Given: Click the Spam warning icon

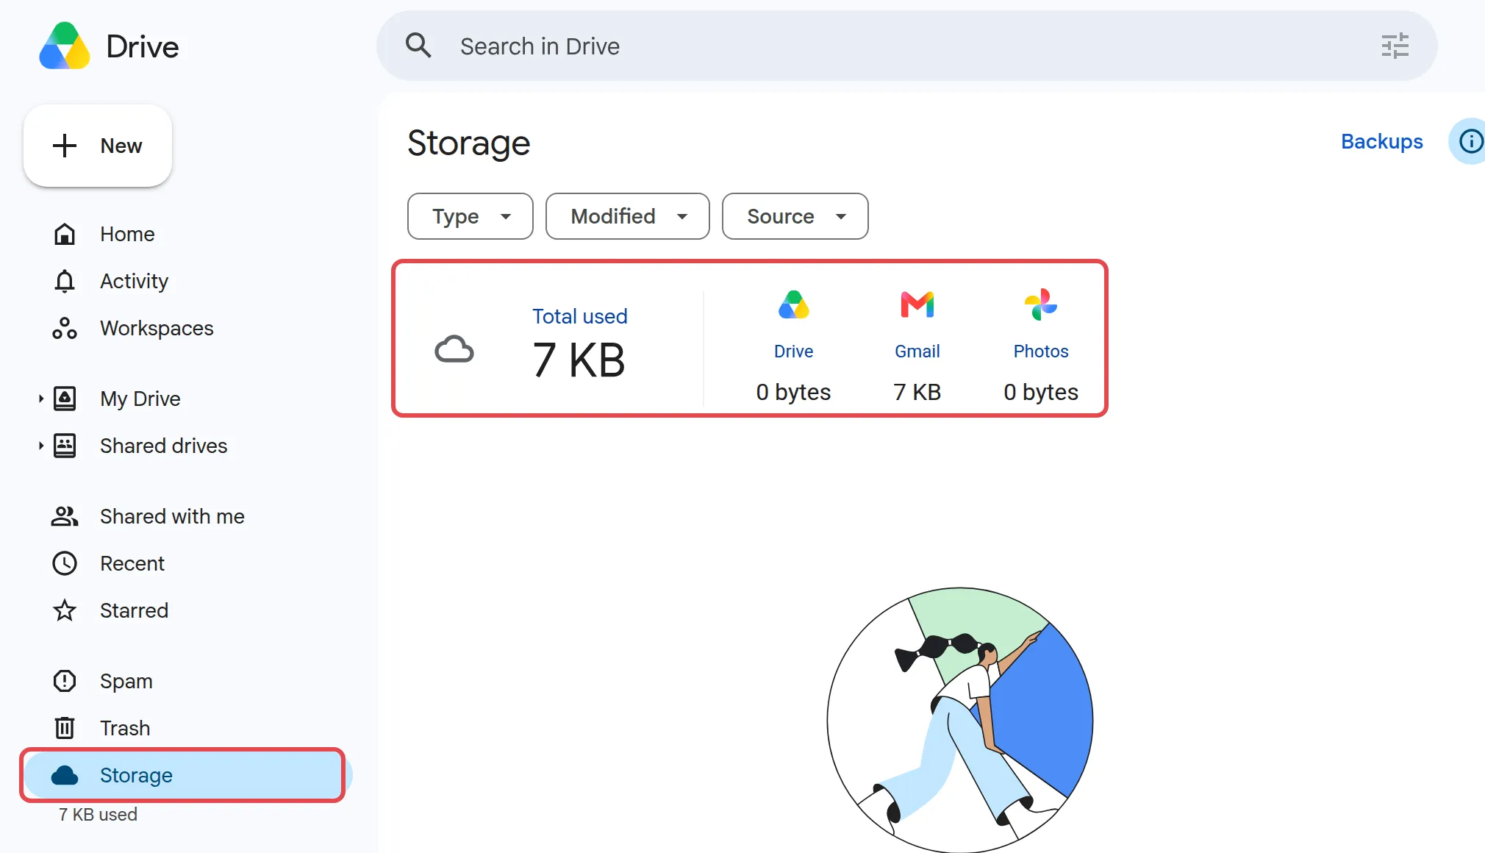Looking at the screenshot, I should click(65, 681).
